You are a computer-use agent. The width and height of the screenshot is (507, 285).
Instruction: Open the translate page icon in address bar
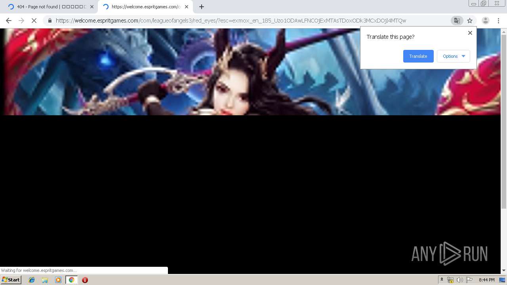pos(457,21)
